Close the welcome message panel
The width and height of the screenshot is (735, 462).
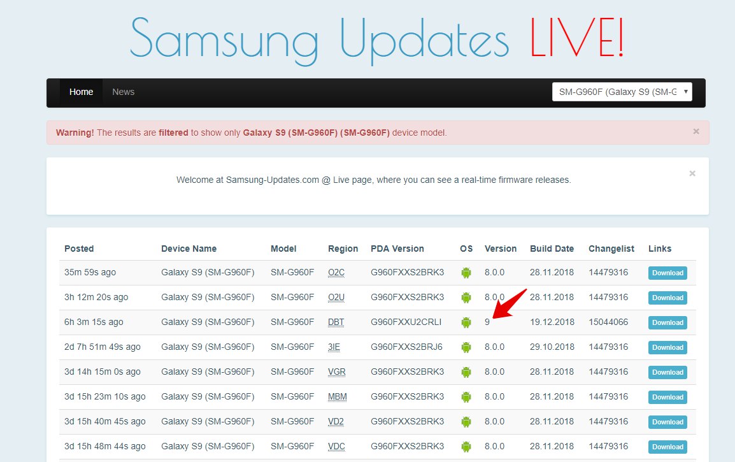(x=692, y=173)
